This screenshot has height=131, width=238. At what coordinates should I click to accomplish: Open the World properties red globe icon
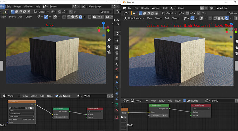(x=117, y=70)
